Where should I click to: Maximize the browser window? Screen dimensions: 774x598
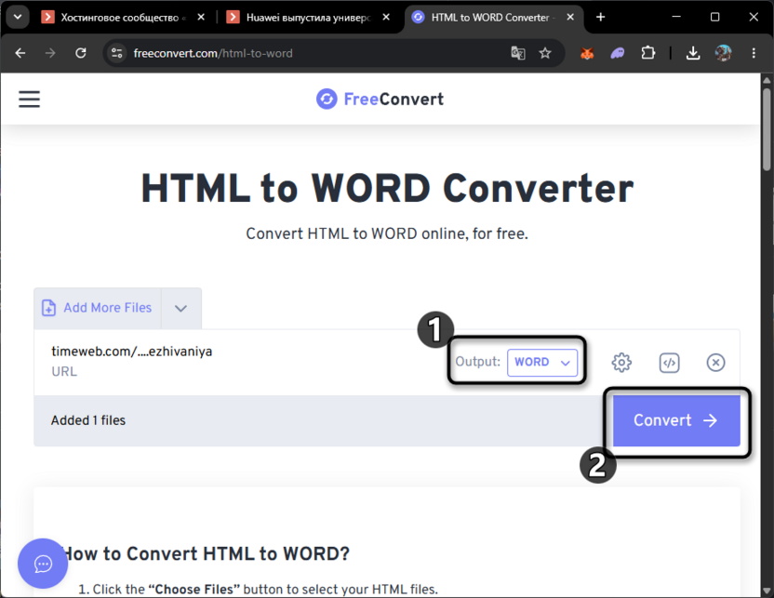coord(714,18)
